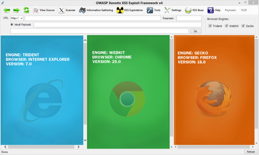
Task: Click Trident pane scroll left arrow
Action: click(5, 147)
